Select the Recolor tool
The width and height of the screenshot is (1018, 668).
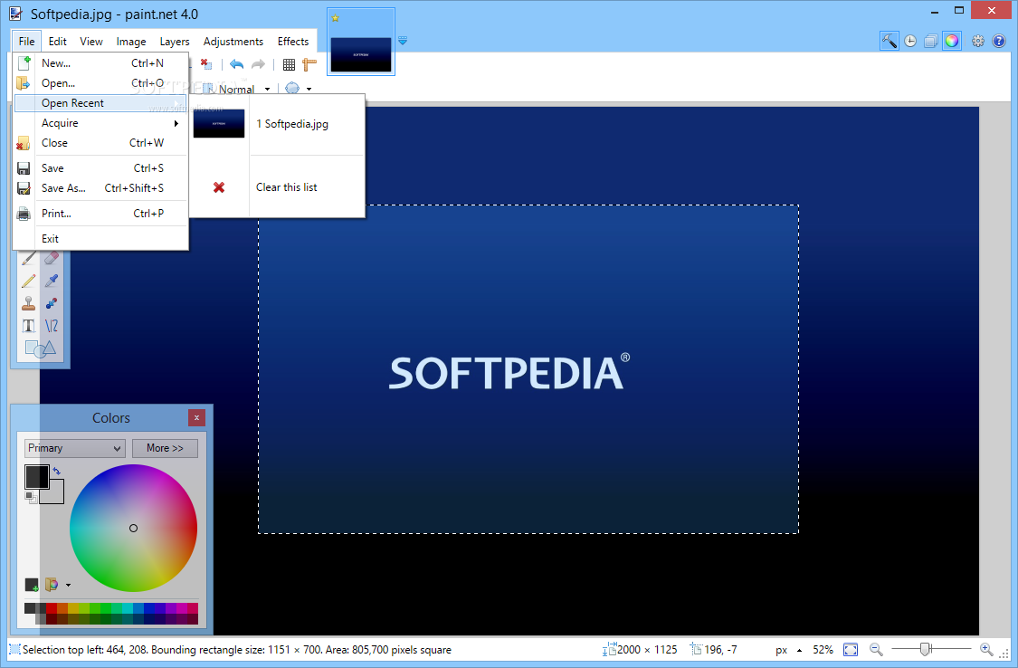[x=52, y=303]
